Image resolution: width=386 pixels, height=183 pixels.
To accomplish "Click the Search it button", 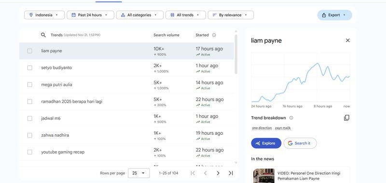I will pos(300,143).
